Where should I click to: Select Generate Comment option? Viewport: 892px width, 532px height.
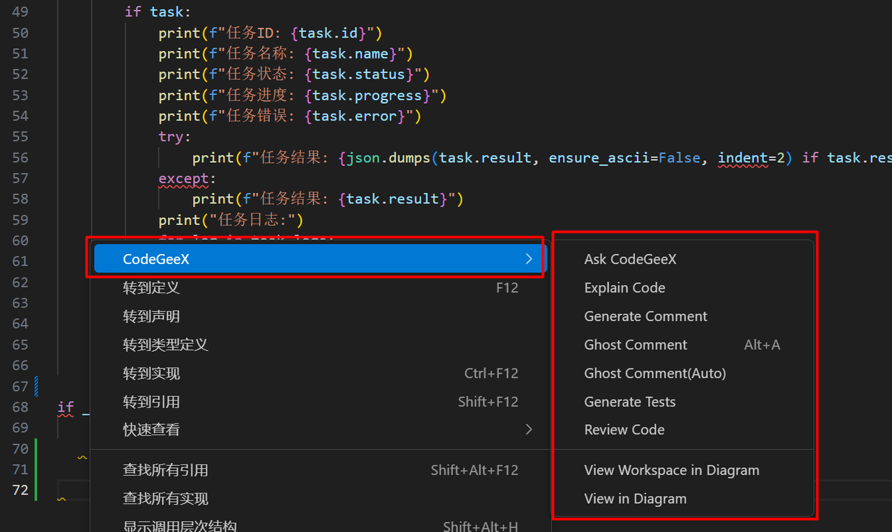point(645,315)
